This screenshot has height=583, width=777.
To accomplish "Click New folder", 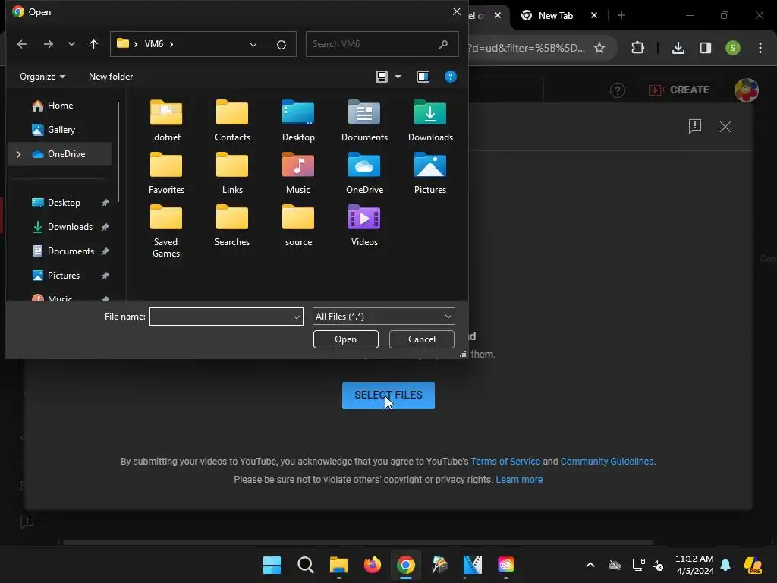I will 111,77.
